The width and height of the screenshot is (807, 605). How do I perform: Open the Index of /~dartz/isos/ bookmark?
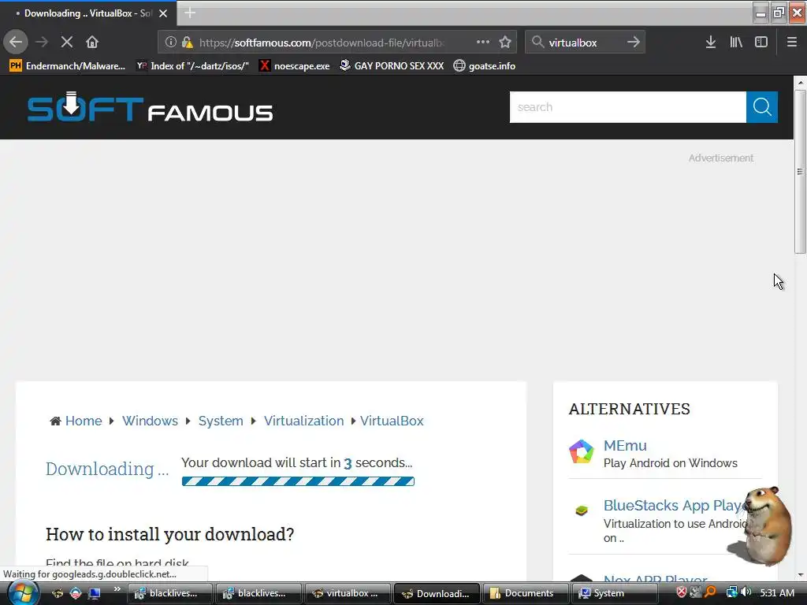pos(192,66)
